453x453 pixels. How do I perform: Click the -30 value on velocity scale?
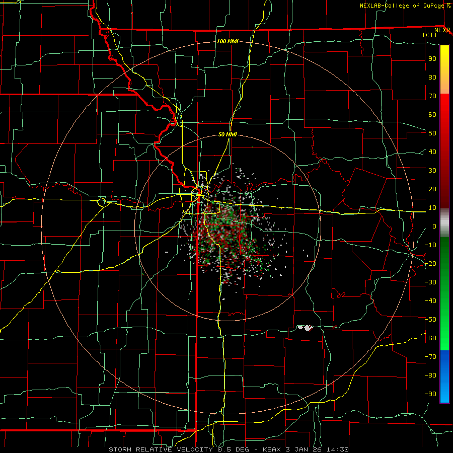430,282
